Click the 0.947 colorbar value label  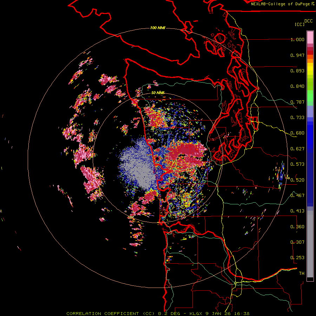(x=297, y=55)
